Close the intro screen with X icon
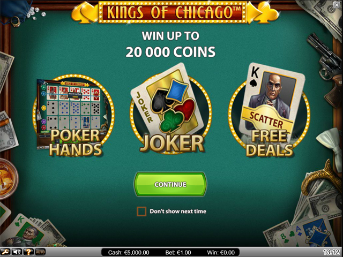Viewport: 343px width, 257px height. coord(337,5)
